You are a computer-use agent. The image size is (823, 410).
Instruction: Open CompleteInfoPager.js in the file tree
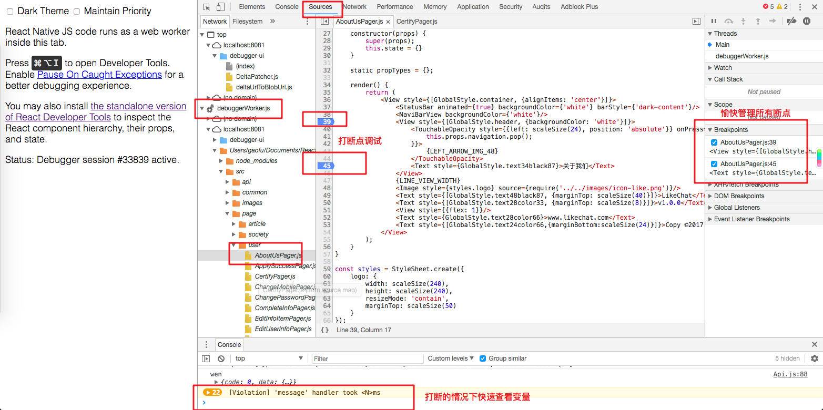coord(285,308)
